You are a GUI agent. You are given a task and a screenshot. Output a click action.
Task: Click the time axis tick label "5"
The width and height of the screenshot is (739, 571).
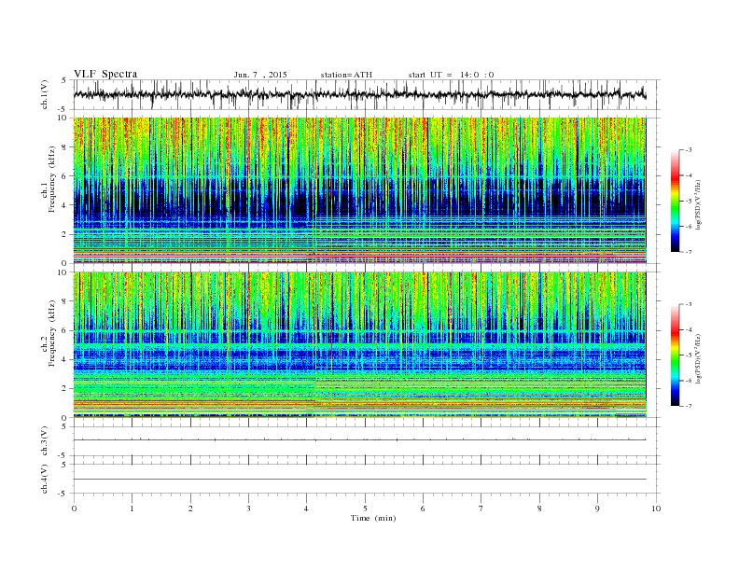pyautogui.click(x=365, y=508)
